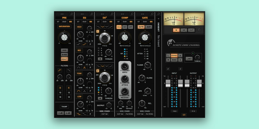Viewport: 259px width, 129px height.
Task: Choose the orange shelf shape under HIGH band
Action: coord(85,44)
